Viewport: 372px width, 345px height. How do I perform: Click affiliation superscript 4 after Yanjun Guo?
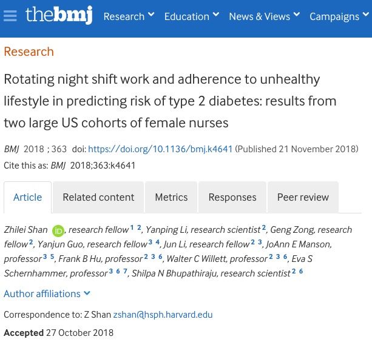157,242
